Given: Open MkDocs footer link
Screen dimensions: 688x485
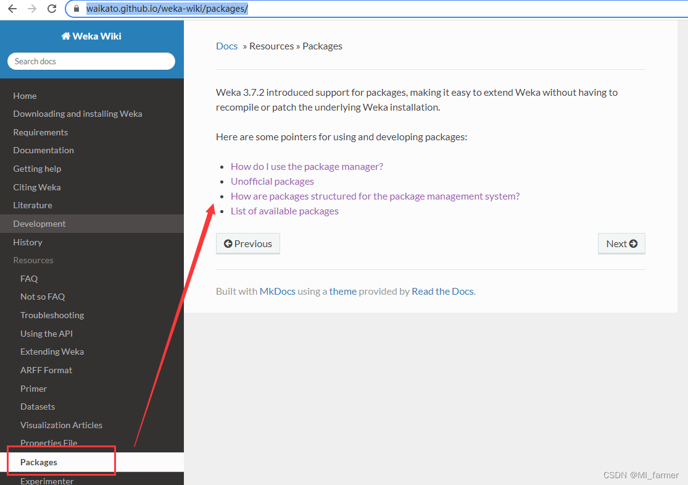Looking at the screenshot, I should click(277, 291).
